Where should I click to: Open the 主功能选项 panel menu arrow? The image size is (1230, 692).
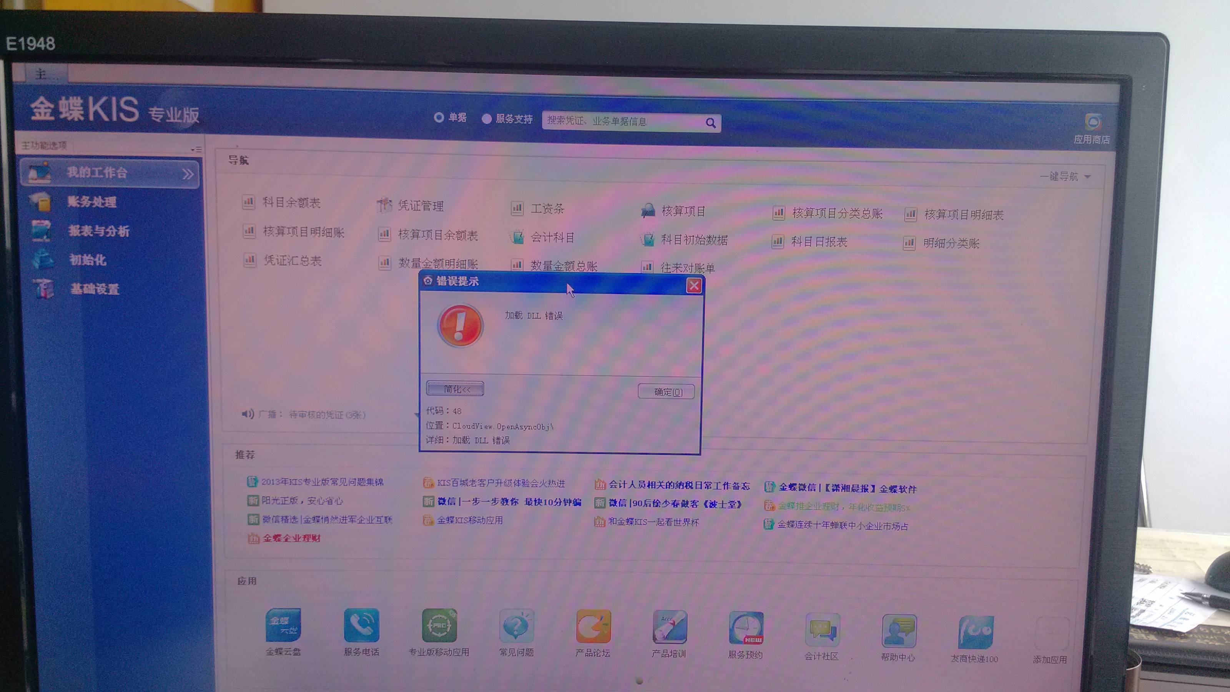[196, 150]
